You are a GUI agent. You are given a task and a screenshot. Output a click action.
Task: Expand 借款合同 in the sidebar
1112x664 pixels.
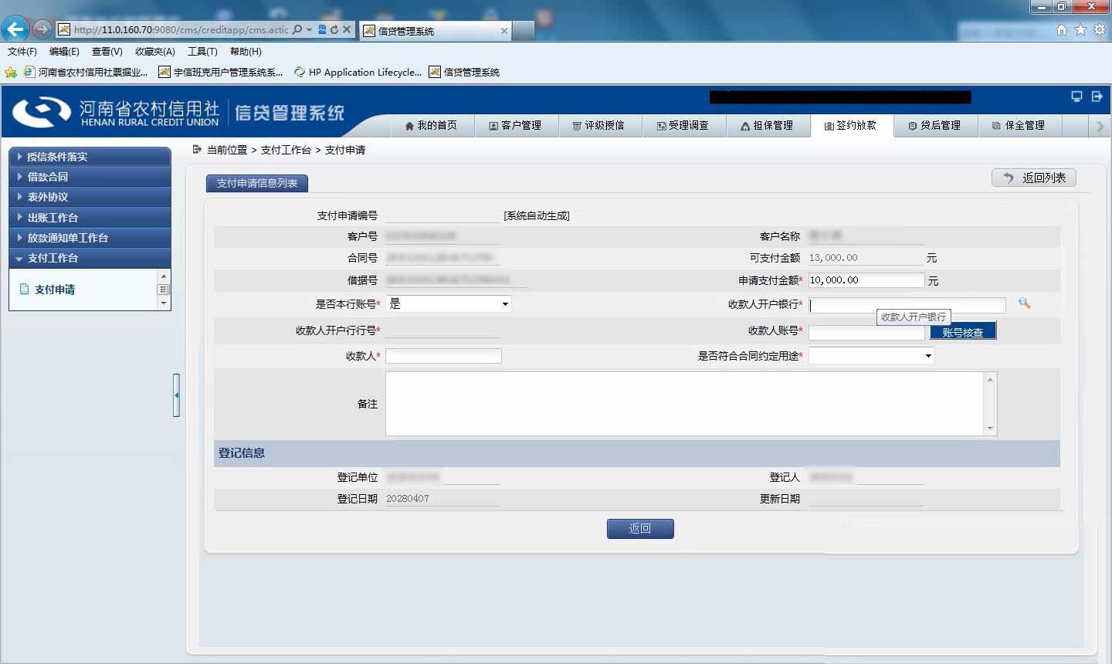pos(90,177)
